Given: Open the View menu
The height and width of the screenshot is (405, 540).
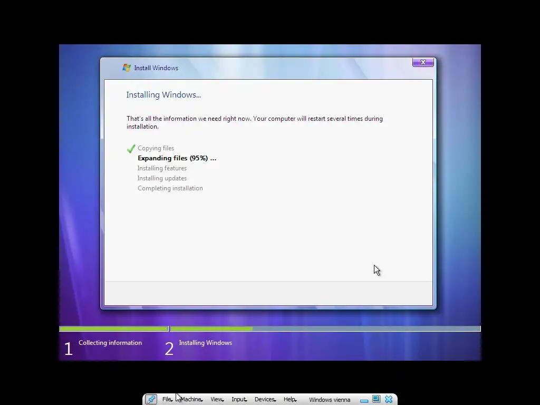Looking at the screenshot, I should [217, 399].
